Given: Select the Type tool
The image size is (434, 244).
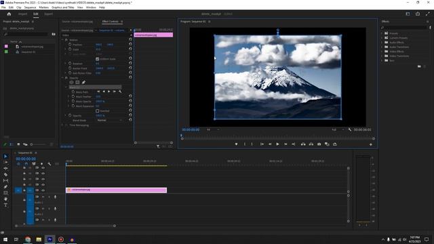Looking at the screenshot, I should tap(5, 205).
